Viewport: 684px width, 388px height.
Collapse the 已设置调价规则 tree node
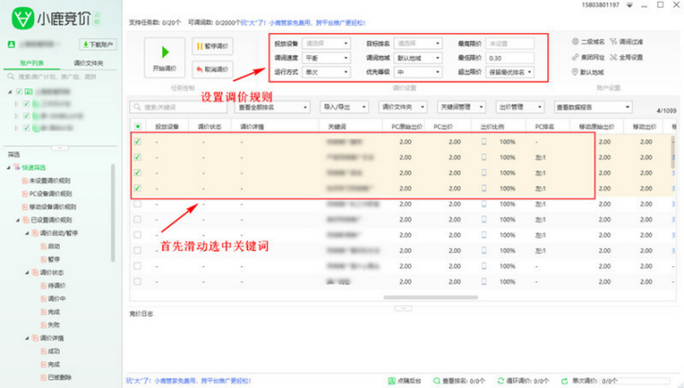[18, 220]
